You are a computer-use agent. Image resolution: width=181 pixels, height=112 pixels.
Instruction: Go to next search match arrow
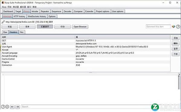tap(18, 107)
